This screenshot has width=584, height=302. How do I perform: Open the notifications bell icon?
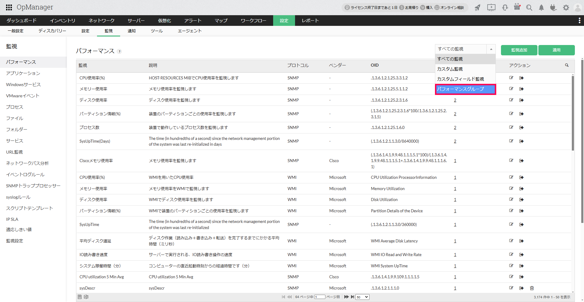click(x=541, y=8)
